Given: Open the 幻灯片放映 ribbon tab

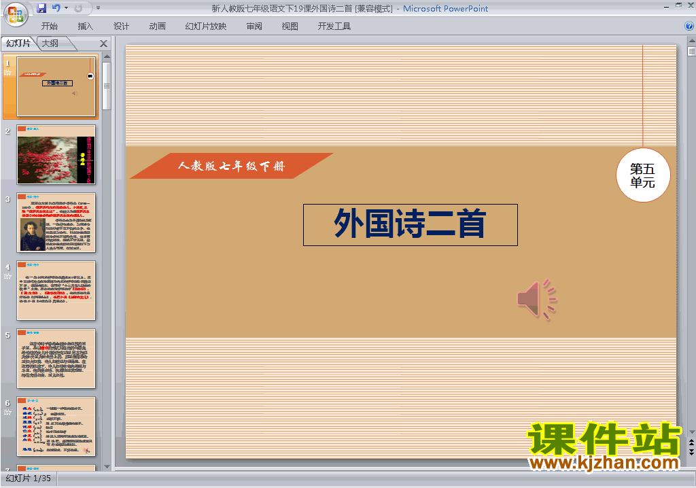Looking at the screenshot, I should [205, 27].
